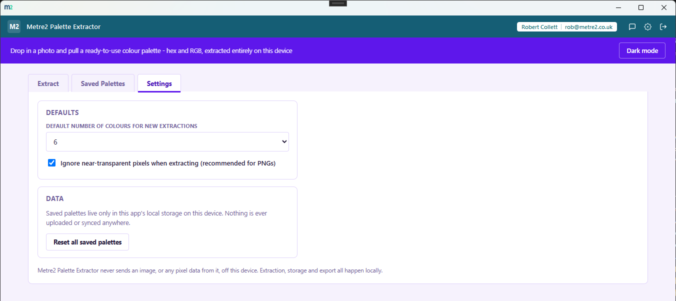Click the M2 logo badge in header
Screen dimensions: 676x301
click(14, 27)
